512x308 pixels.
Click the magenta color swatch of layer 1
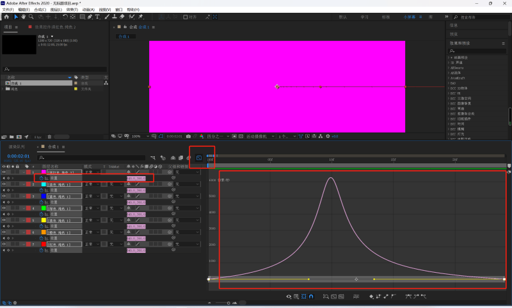[44, 172]
